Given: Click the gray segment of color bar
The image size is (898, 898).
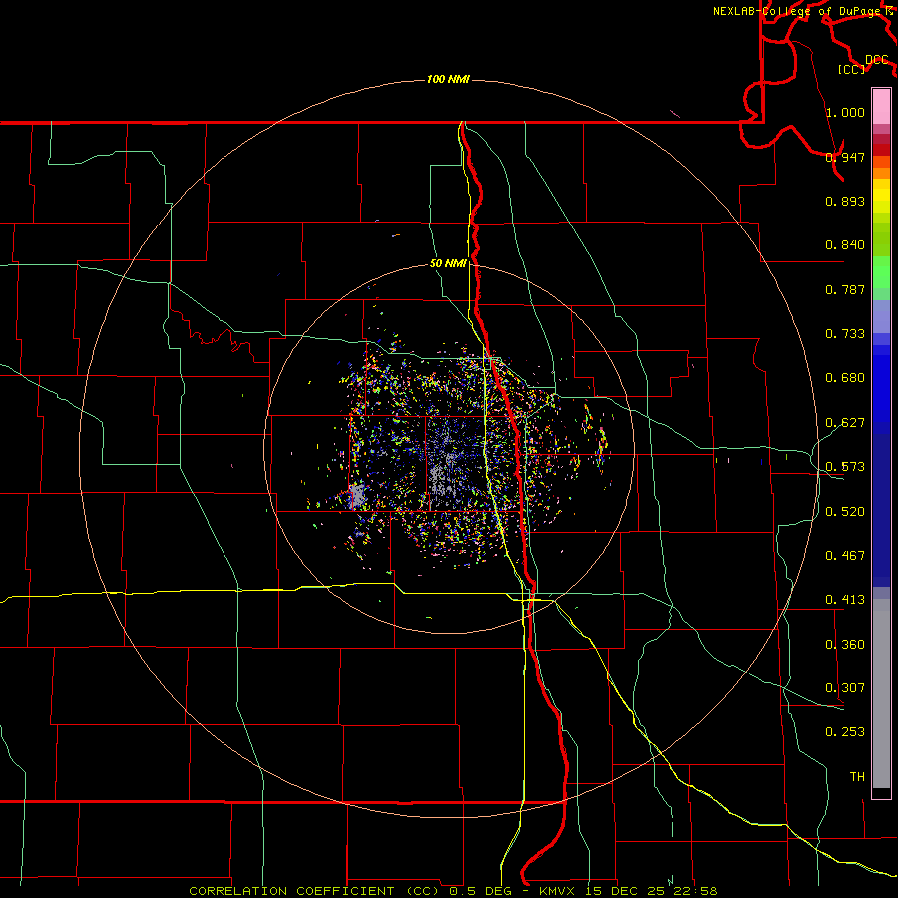Looking at the screenshot, I should point(881,693).
